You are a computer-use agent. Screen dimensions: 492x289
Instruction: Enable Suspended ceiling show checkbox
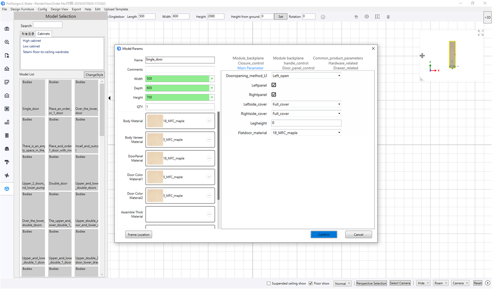click(269, 283)
